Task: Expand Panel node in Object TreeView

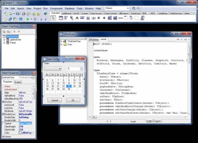Action: [4, 43]
